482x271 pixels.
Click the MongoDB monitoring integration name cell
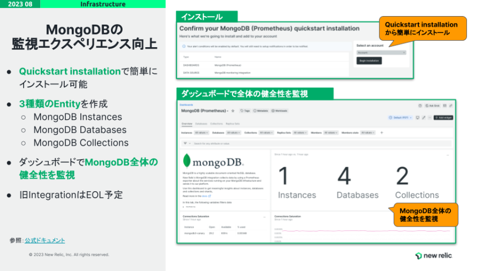[232, 73]
